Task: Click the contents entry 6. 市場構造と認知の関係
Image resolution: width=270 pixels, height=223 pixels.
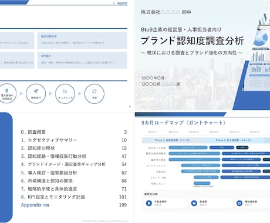Action: tap(47, 181)
